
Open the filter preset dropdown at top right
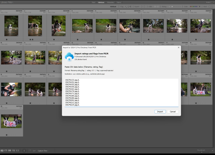(206, 3)
